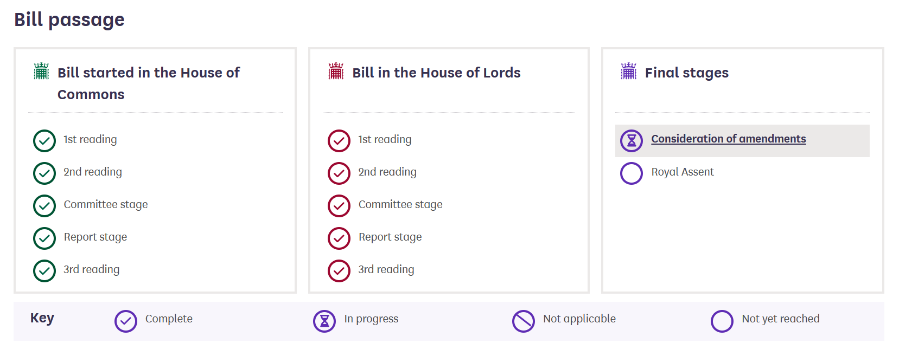Click the hourglass icon beside Consideration of amendments
The width and height of the screenshot is (899, 356).
click(x=632, y=141)
